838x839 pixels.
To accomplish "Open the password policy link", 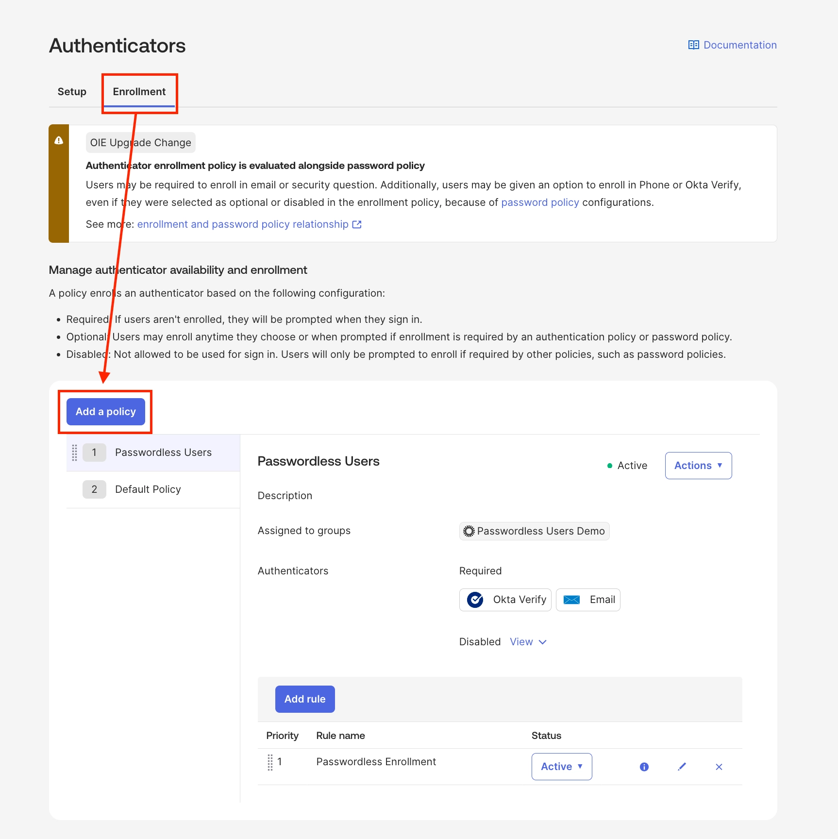I will click(540, 202).
